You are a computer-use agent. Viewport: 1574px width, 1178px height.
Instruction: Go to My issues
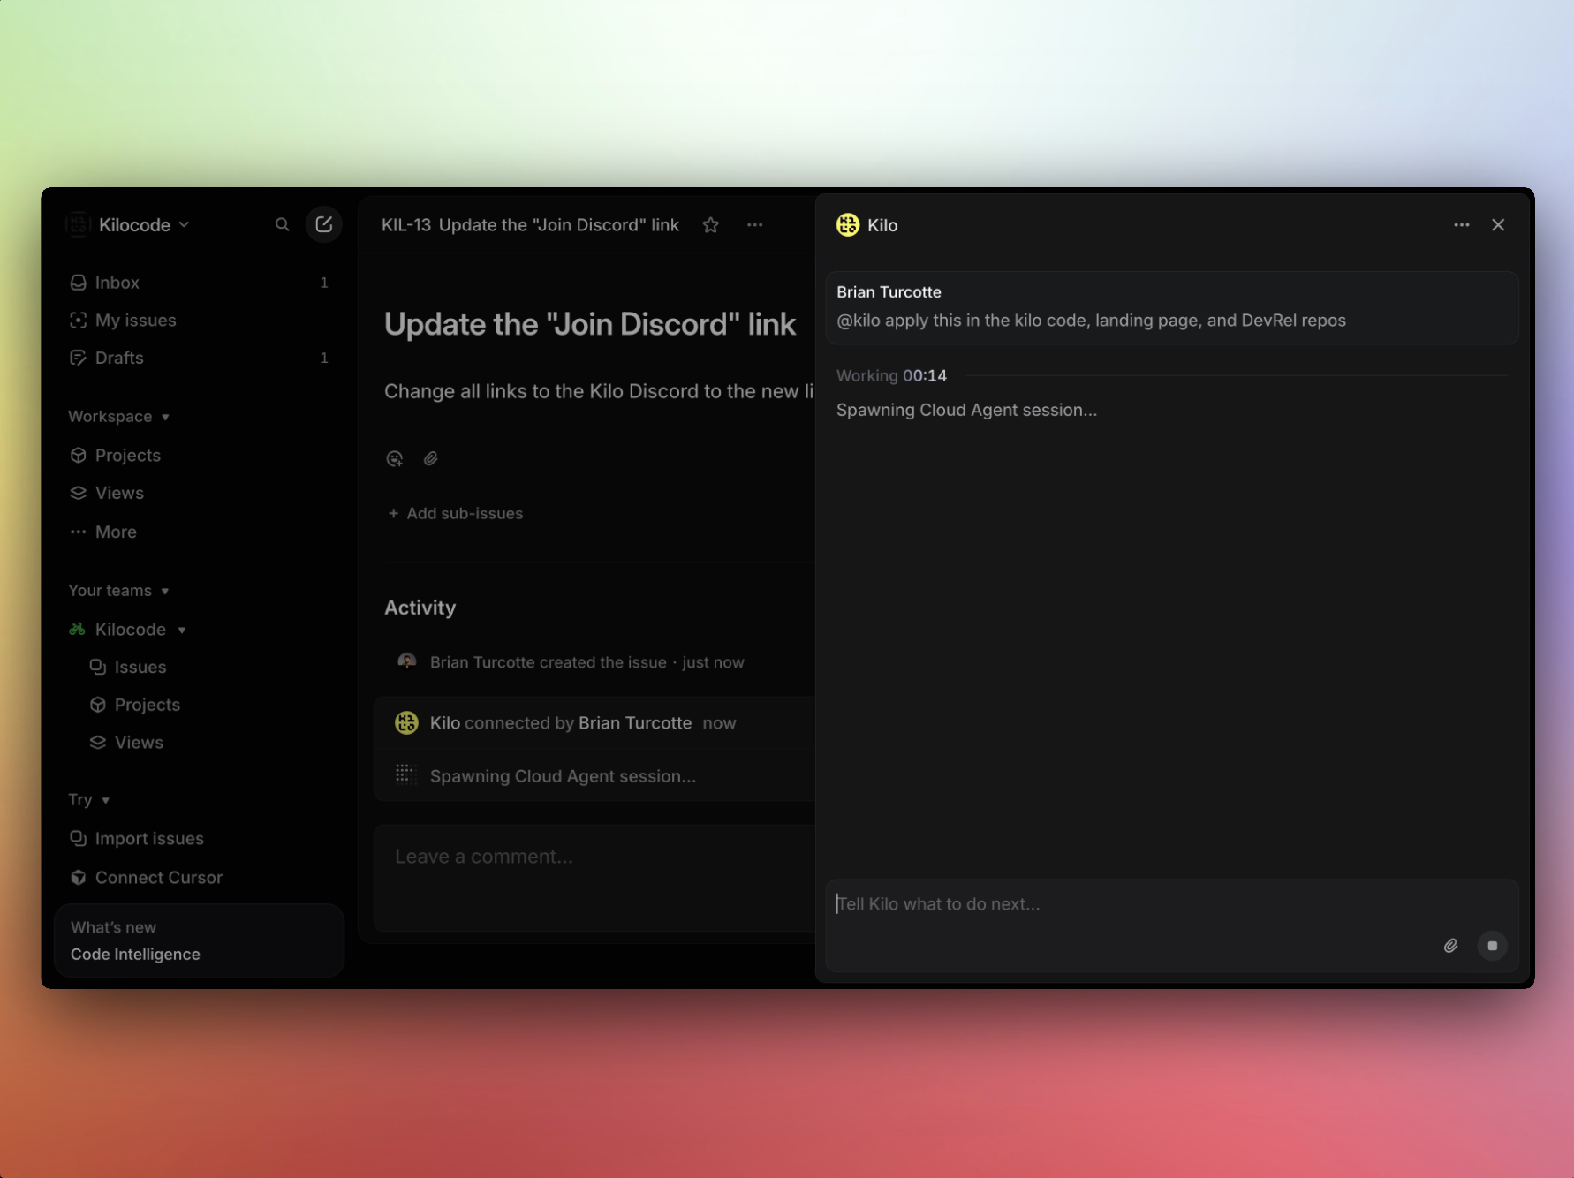point(199,321)
